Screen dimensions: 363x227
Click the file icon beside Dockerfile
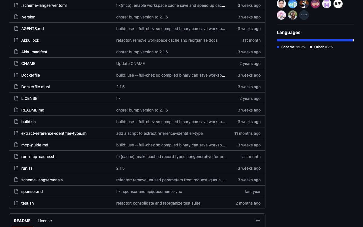(16, 75)
